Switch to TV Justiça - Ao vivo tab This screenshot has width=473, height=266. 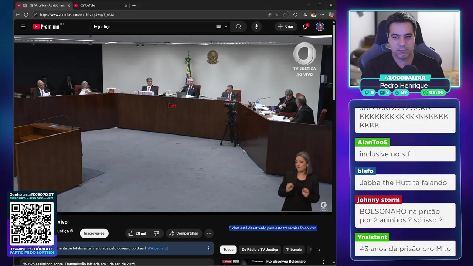point(44,6)
